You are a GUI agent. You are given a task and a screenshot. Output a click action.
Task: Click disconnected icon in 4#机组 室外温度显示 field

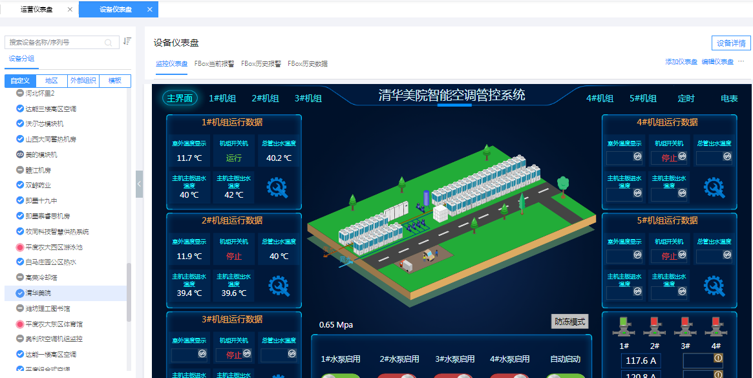pos(637,156)
